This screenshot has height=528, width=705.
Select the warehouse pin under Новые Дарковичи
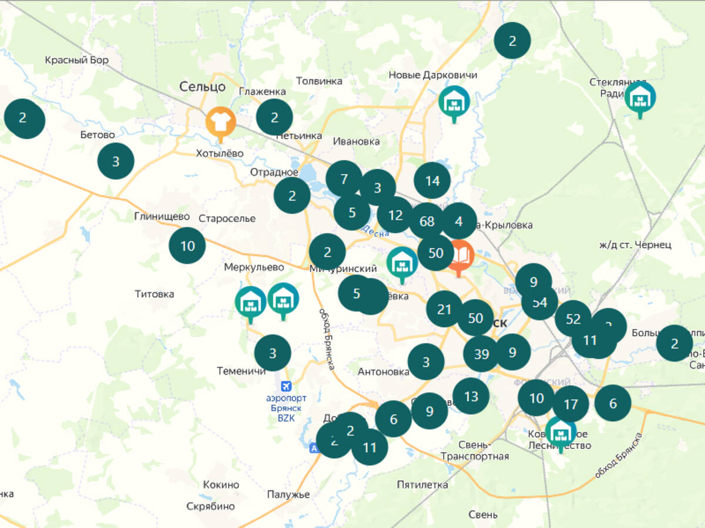click(x=454, y=102)
